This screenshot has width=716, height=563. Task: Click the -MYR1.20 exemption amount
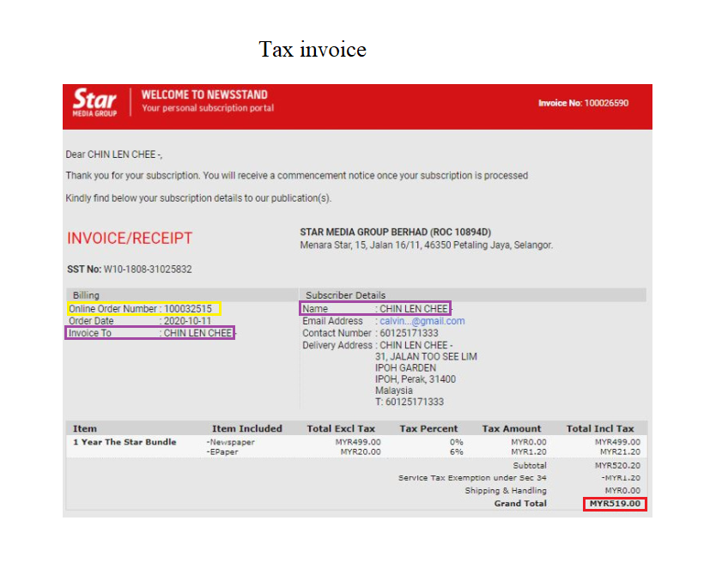(621, 478)
